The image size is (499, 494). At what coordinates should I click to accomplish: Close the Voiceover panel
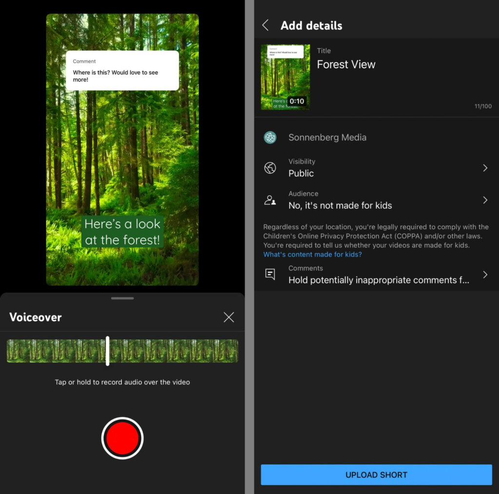click(x=229, y=317)
